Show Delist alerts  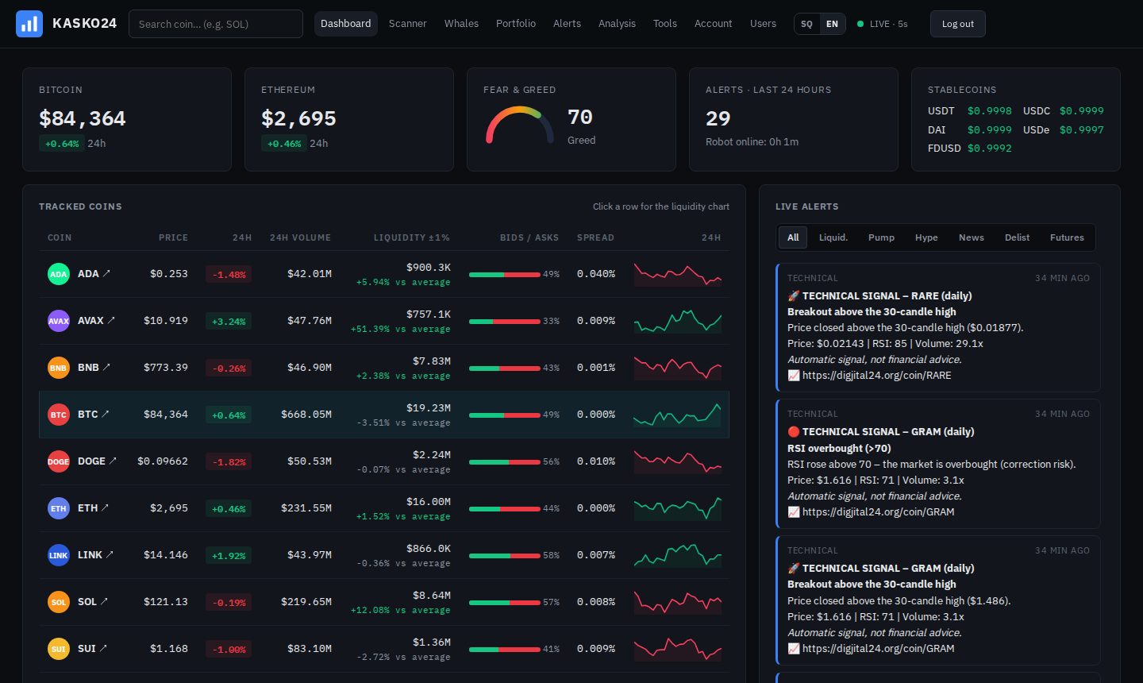coord(1017,237)
